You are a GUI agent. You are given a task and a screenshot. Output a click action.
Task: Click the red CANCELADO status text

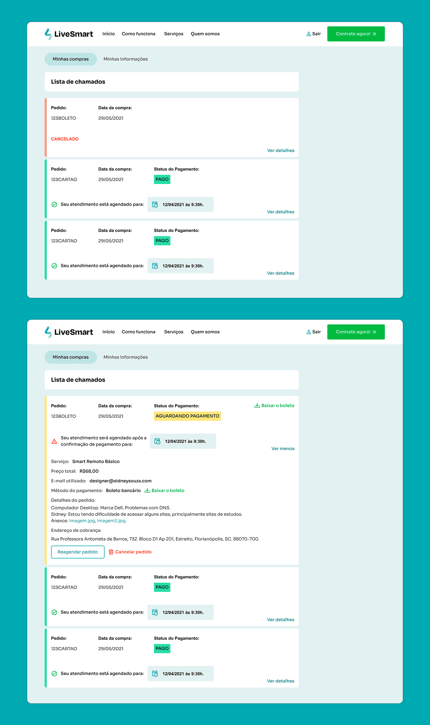tap(65, 139)
